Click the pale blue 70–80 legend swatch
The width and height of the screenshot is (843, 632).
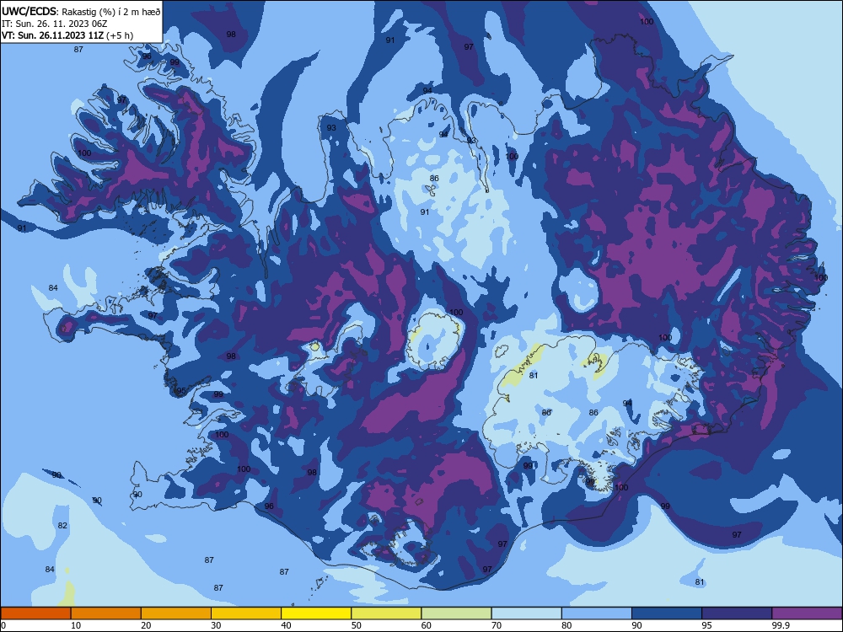(x=526, y=613)
